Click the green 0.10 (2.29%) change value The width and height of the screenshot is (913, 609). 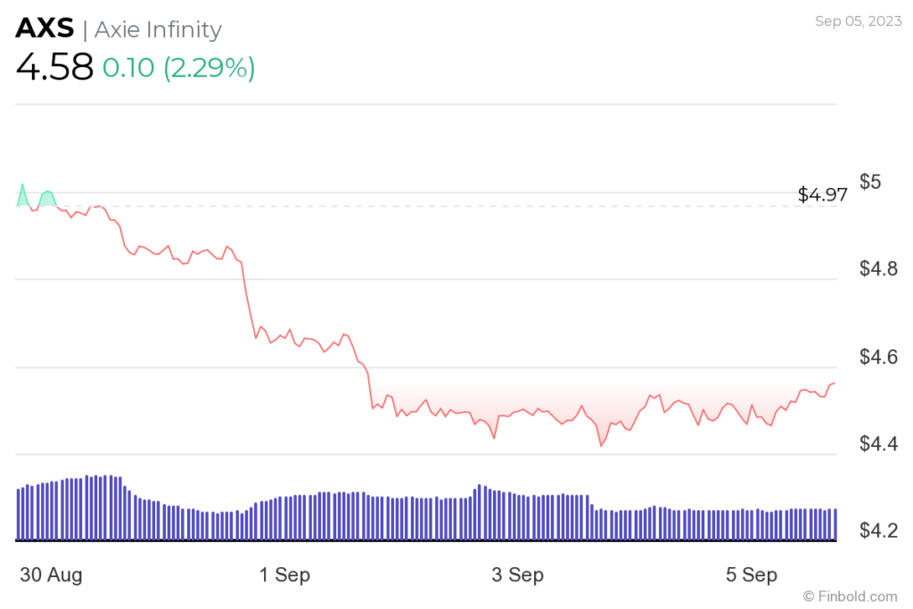coord(178,69)
